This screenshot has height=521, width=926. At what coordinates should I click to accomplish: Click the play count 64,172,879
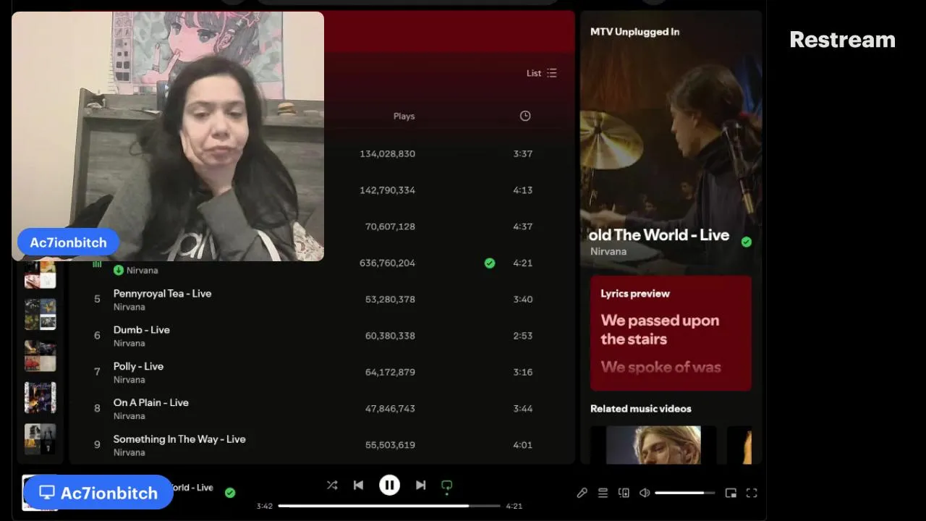(390, 372)
